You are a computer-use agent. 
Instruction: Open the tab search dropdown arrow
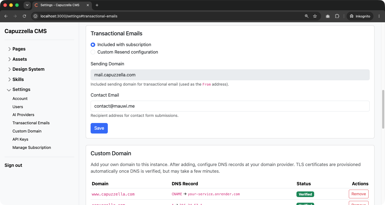(x=27, y=5)
